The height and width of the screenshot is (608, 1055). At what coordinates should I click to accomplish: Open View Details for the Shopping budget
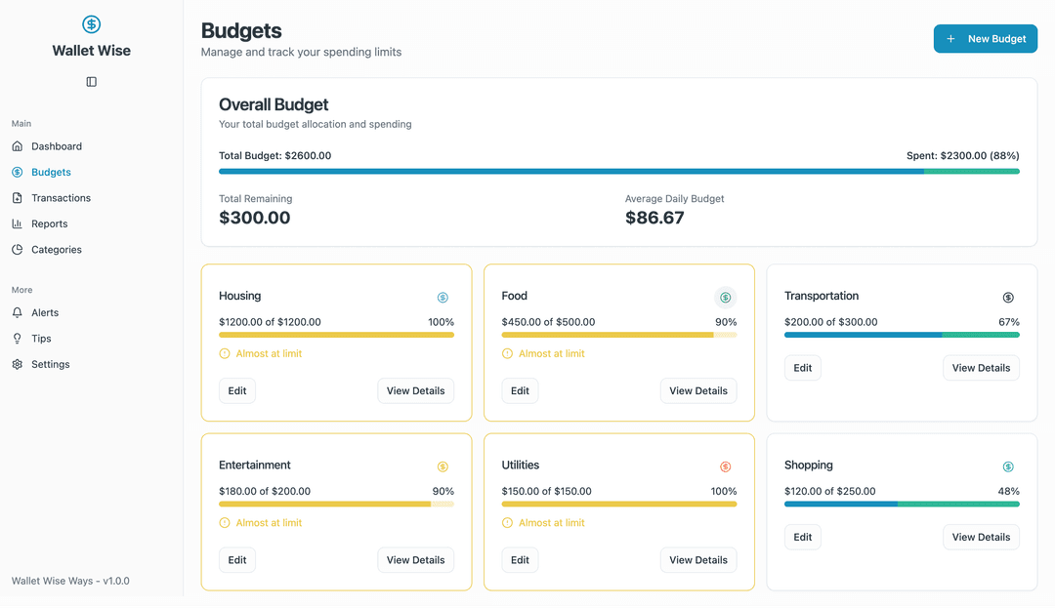click(x=981, y=537)
